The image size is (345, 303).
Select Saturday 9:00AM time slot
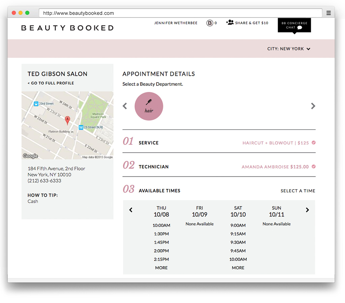[238, 225]
